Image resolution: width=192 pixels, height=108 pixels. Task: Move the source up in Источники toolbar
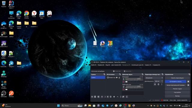coord(118,97)
